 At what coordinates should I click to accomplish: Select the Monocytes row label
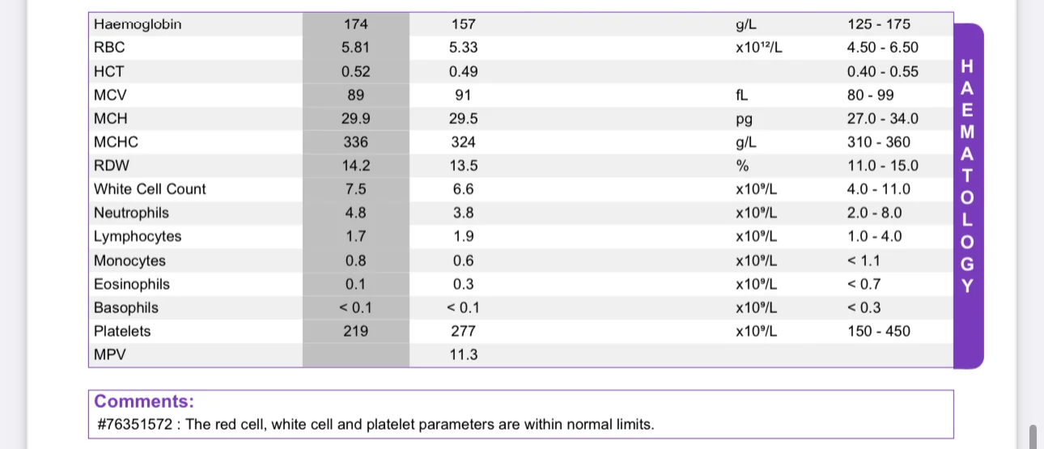[x=129, y=261]
